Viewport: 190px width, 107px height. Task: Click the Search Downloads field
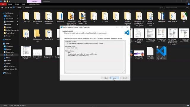(x=175, y=8)
